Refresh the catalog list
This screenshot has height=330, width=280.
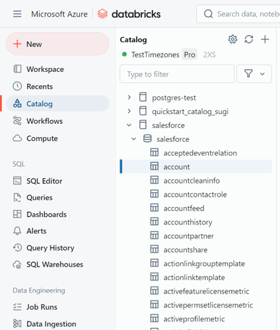click(x=249, y=40)
